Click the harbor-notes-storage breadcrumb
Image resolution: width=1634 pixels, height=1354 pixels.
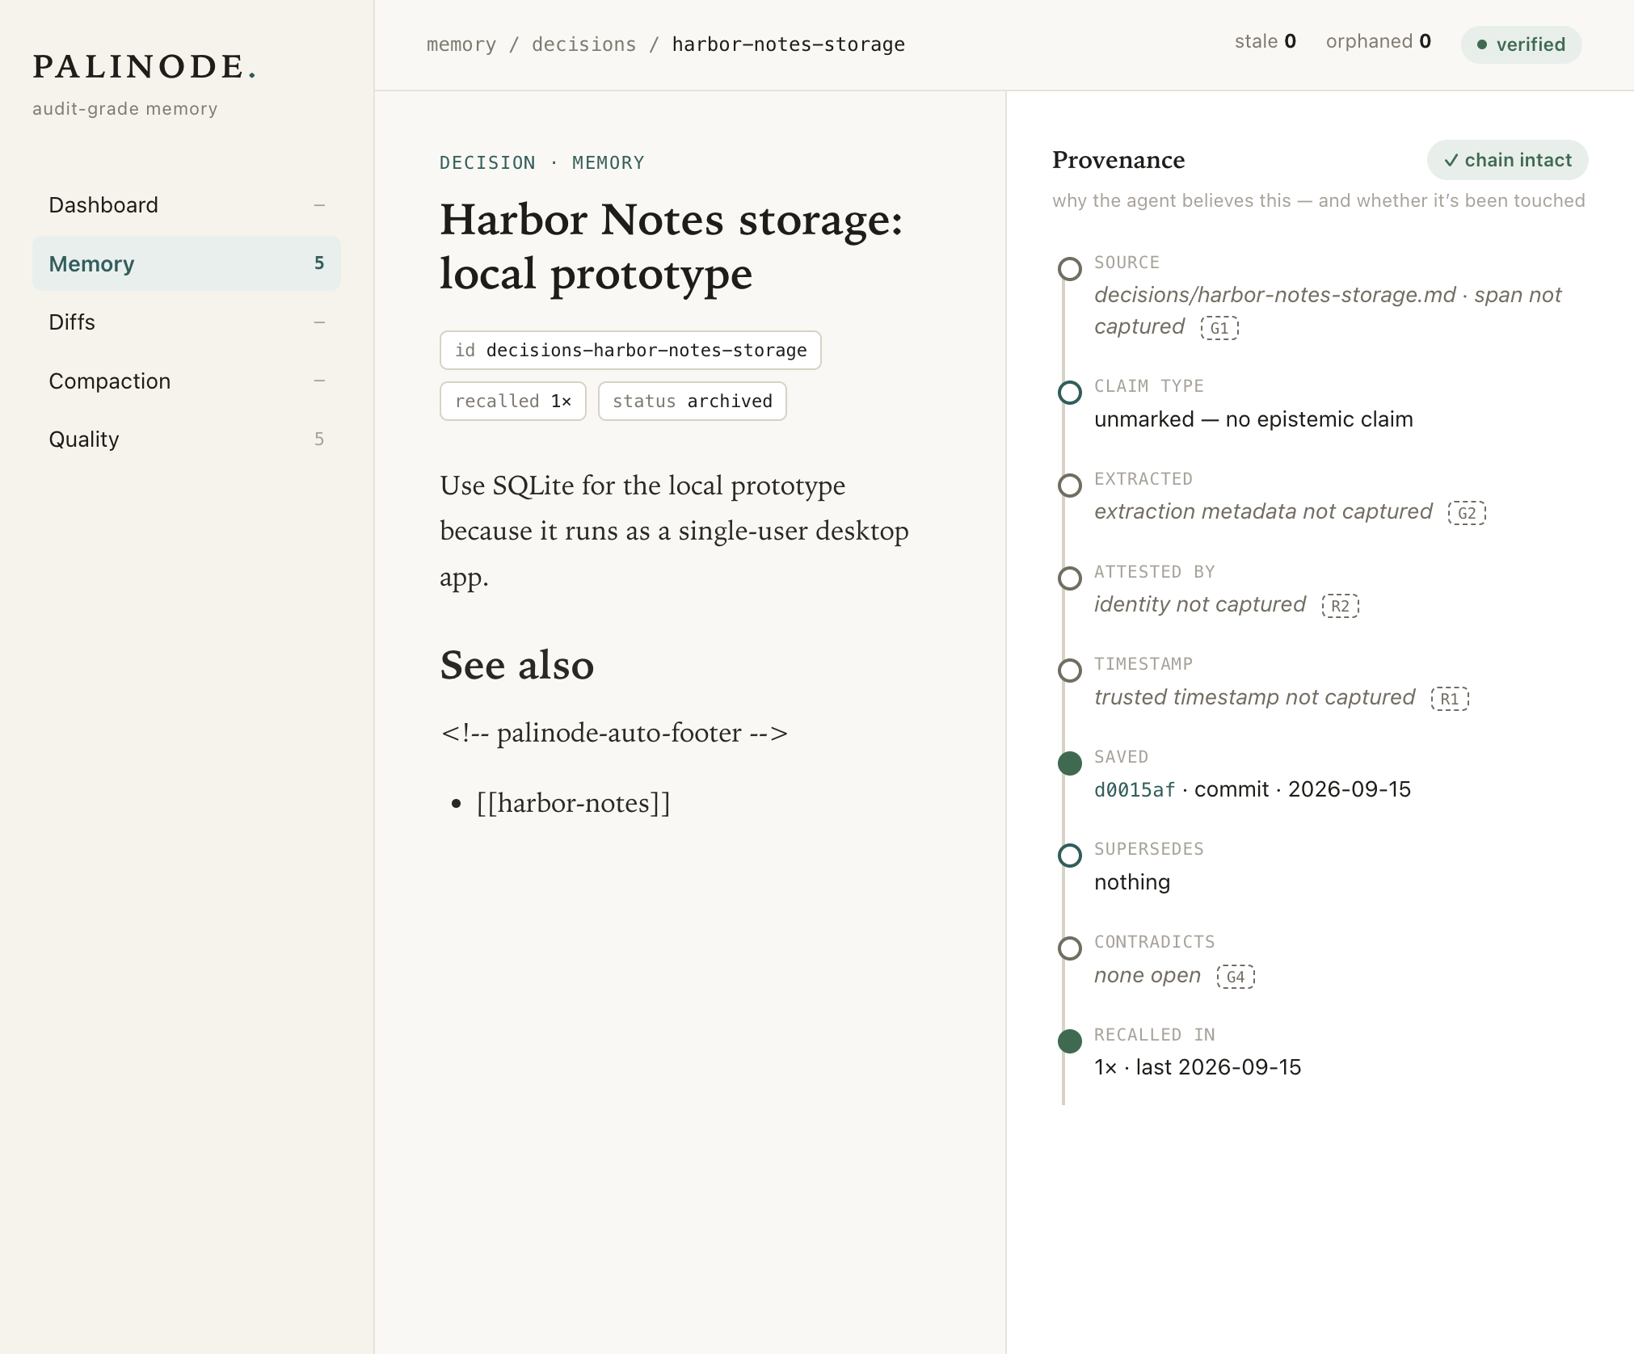[788, 44]
